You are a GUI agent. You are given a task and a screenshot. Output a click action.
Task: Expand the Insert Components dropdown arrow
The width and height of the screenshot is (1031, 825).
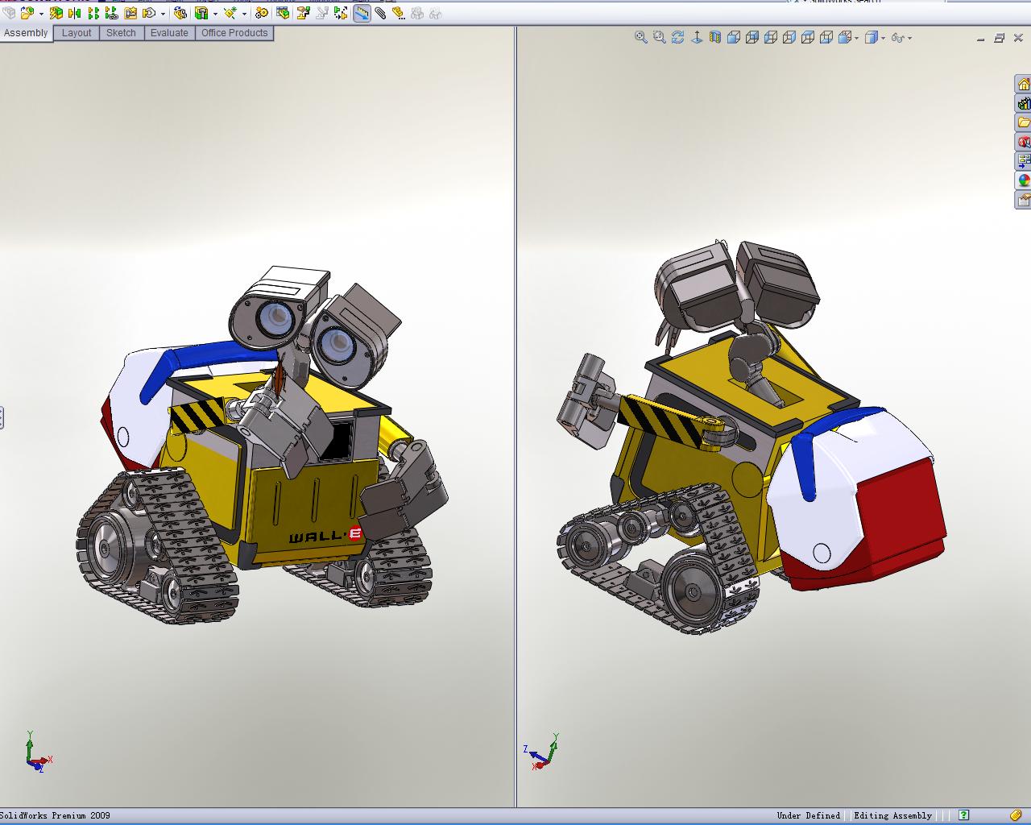41,14
